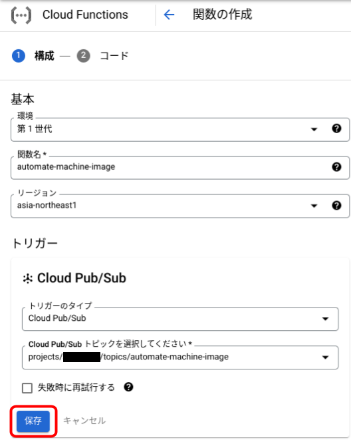Viewport: 351px width, 442px height.
Task: Open help icon for 環境 field
Action: (336, 128)
